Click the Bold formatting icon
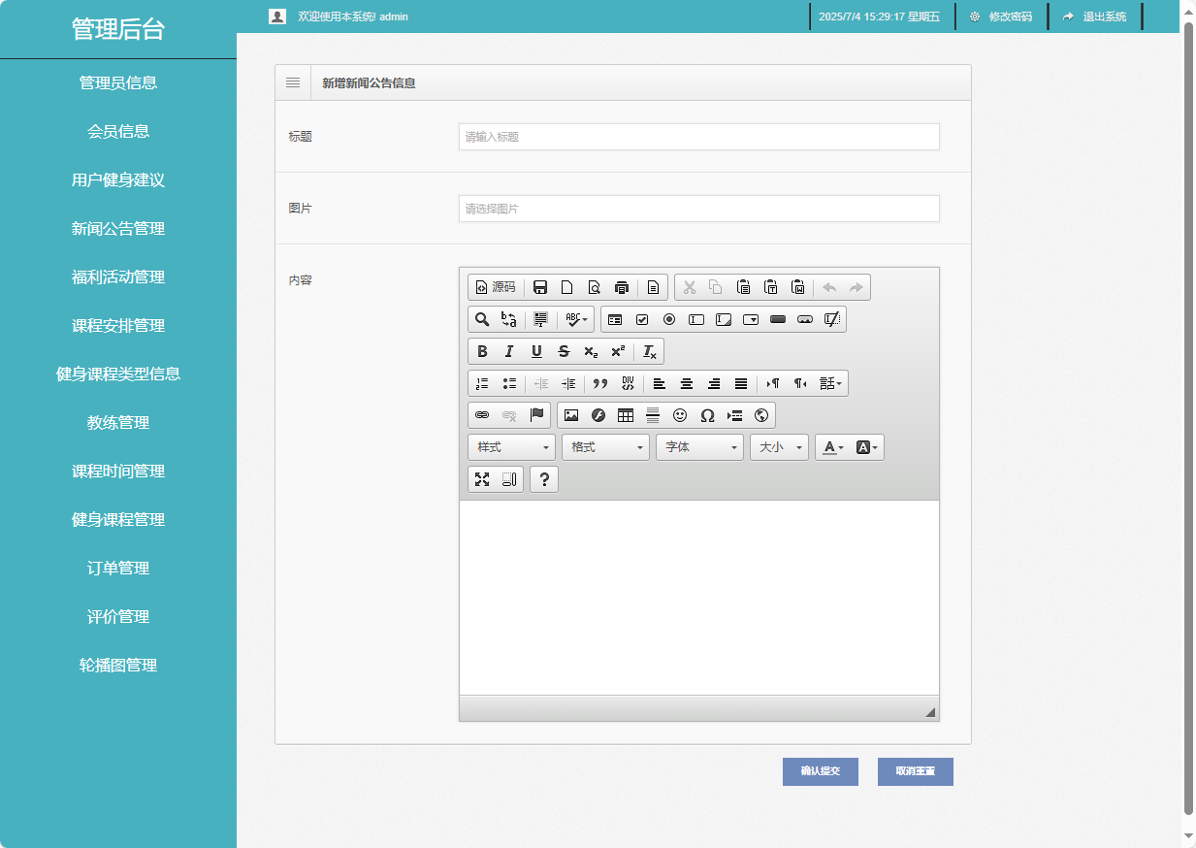Screen dimensions: 1196x848 [x=482, y=351]
